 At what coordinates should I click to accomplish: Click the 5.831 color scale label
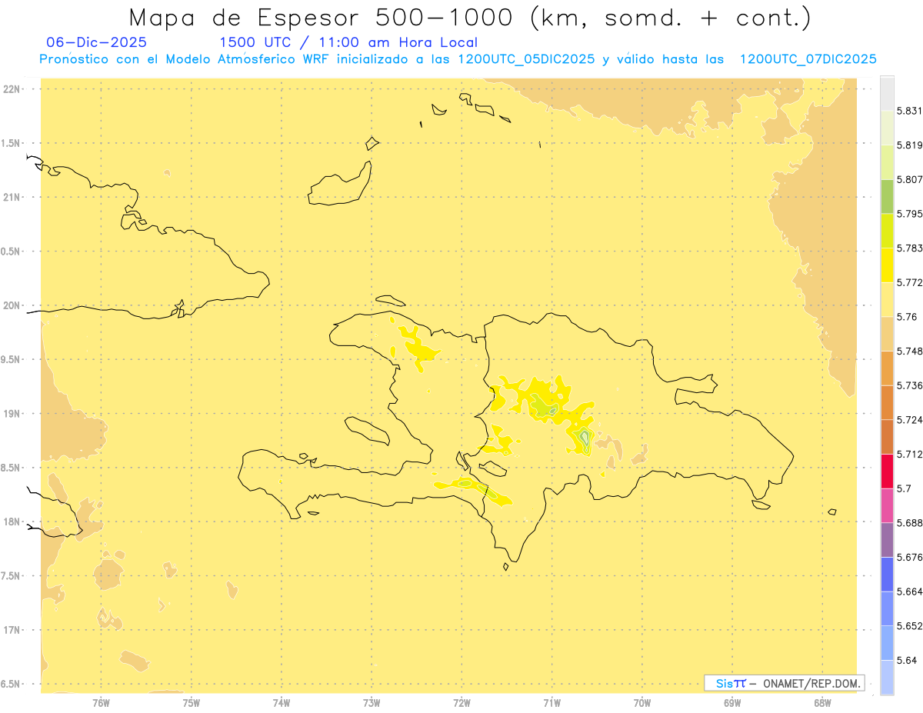[x=909, y=111]
